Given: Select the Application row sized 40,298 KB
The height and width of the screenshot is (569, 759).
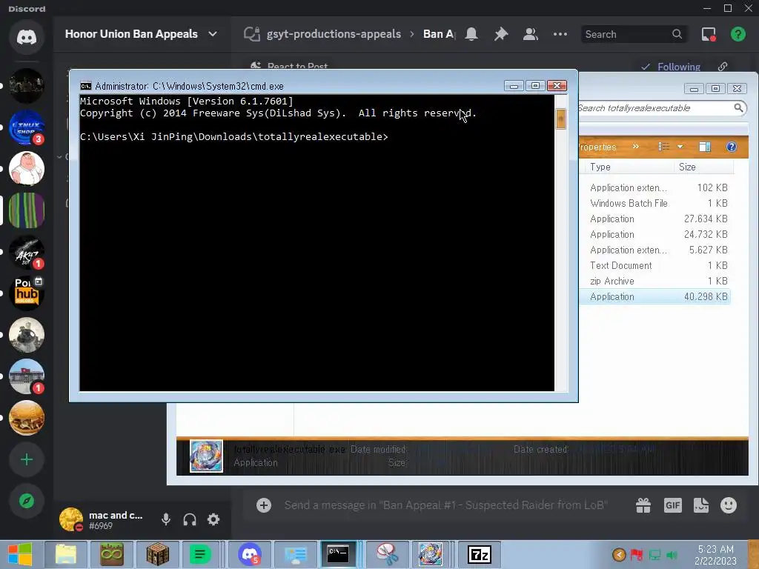Looking at the screenshot, I should point(655,296).
